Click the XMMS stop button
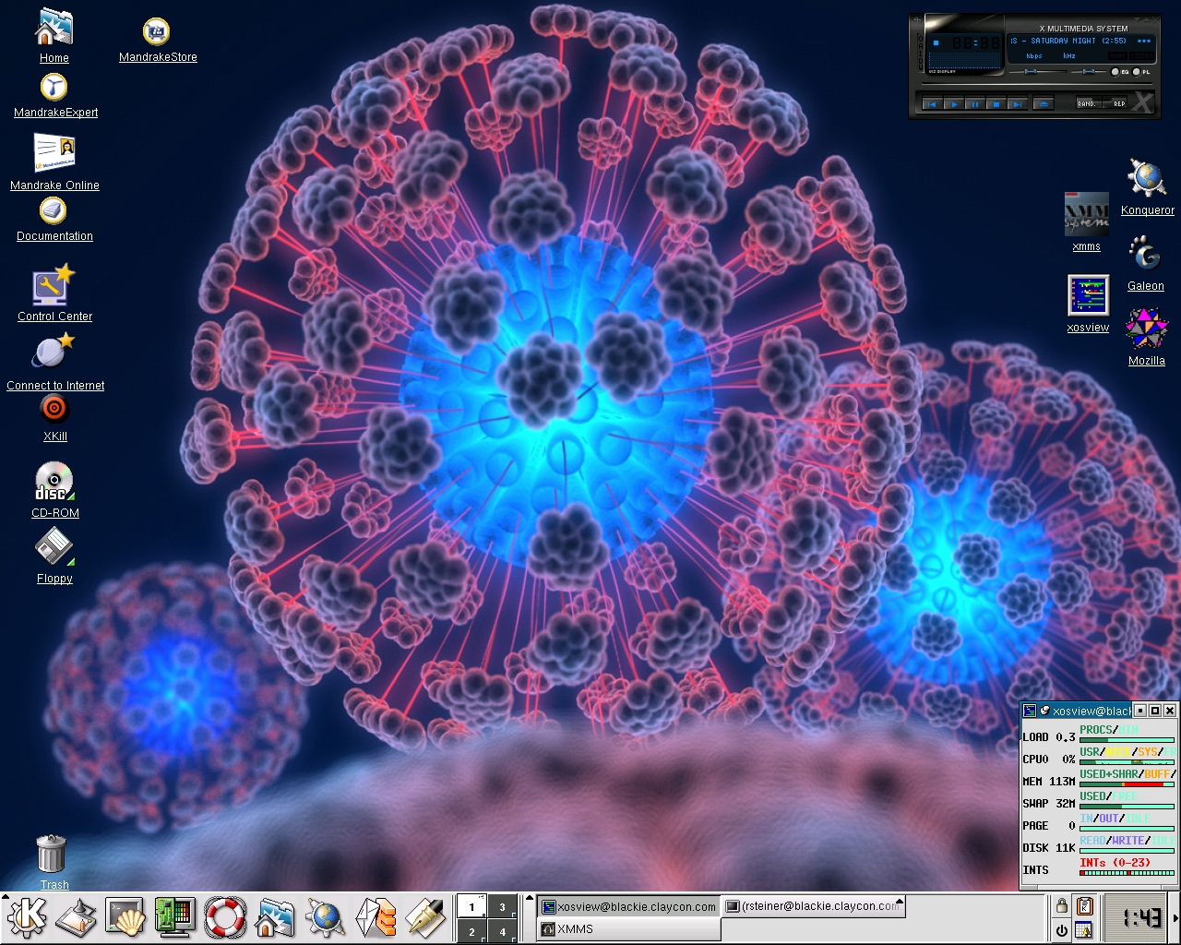This screenshot has width=1181, height=945. click(996, 104)
